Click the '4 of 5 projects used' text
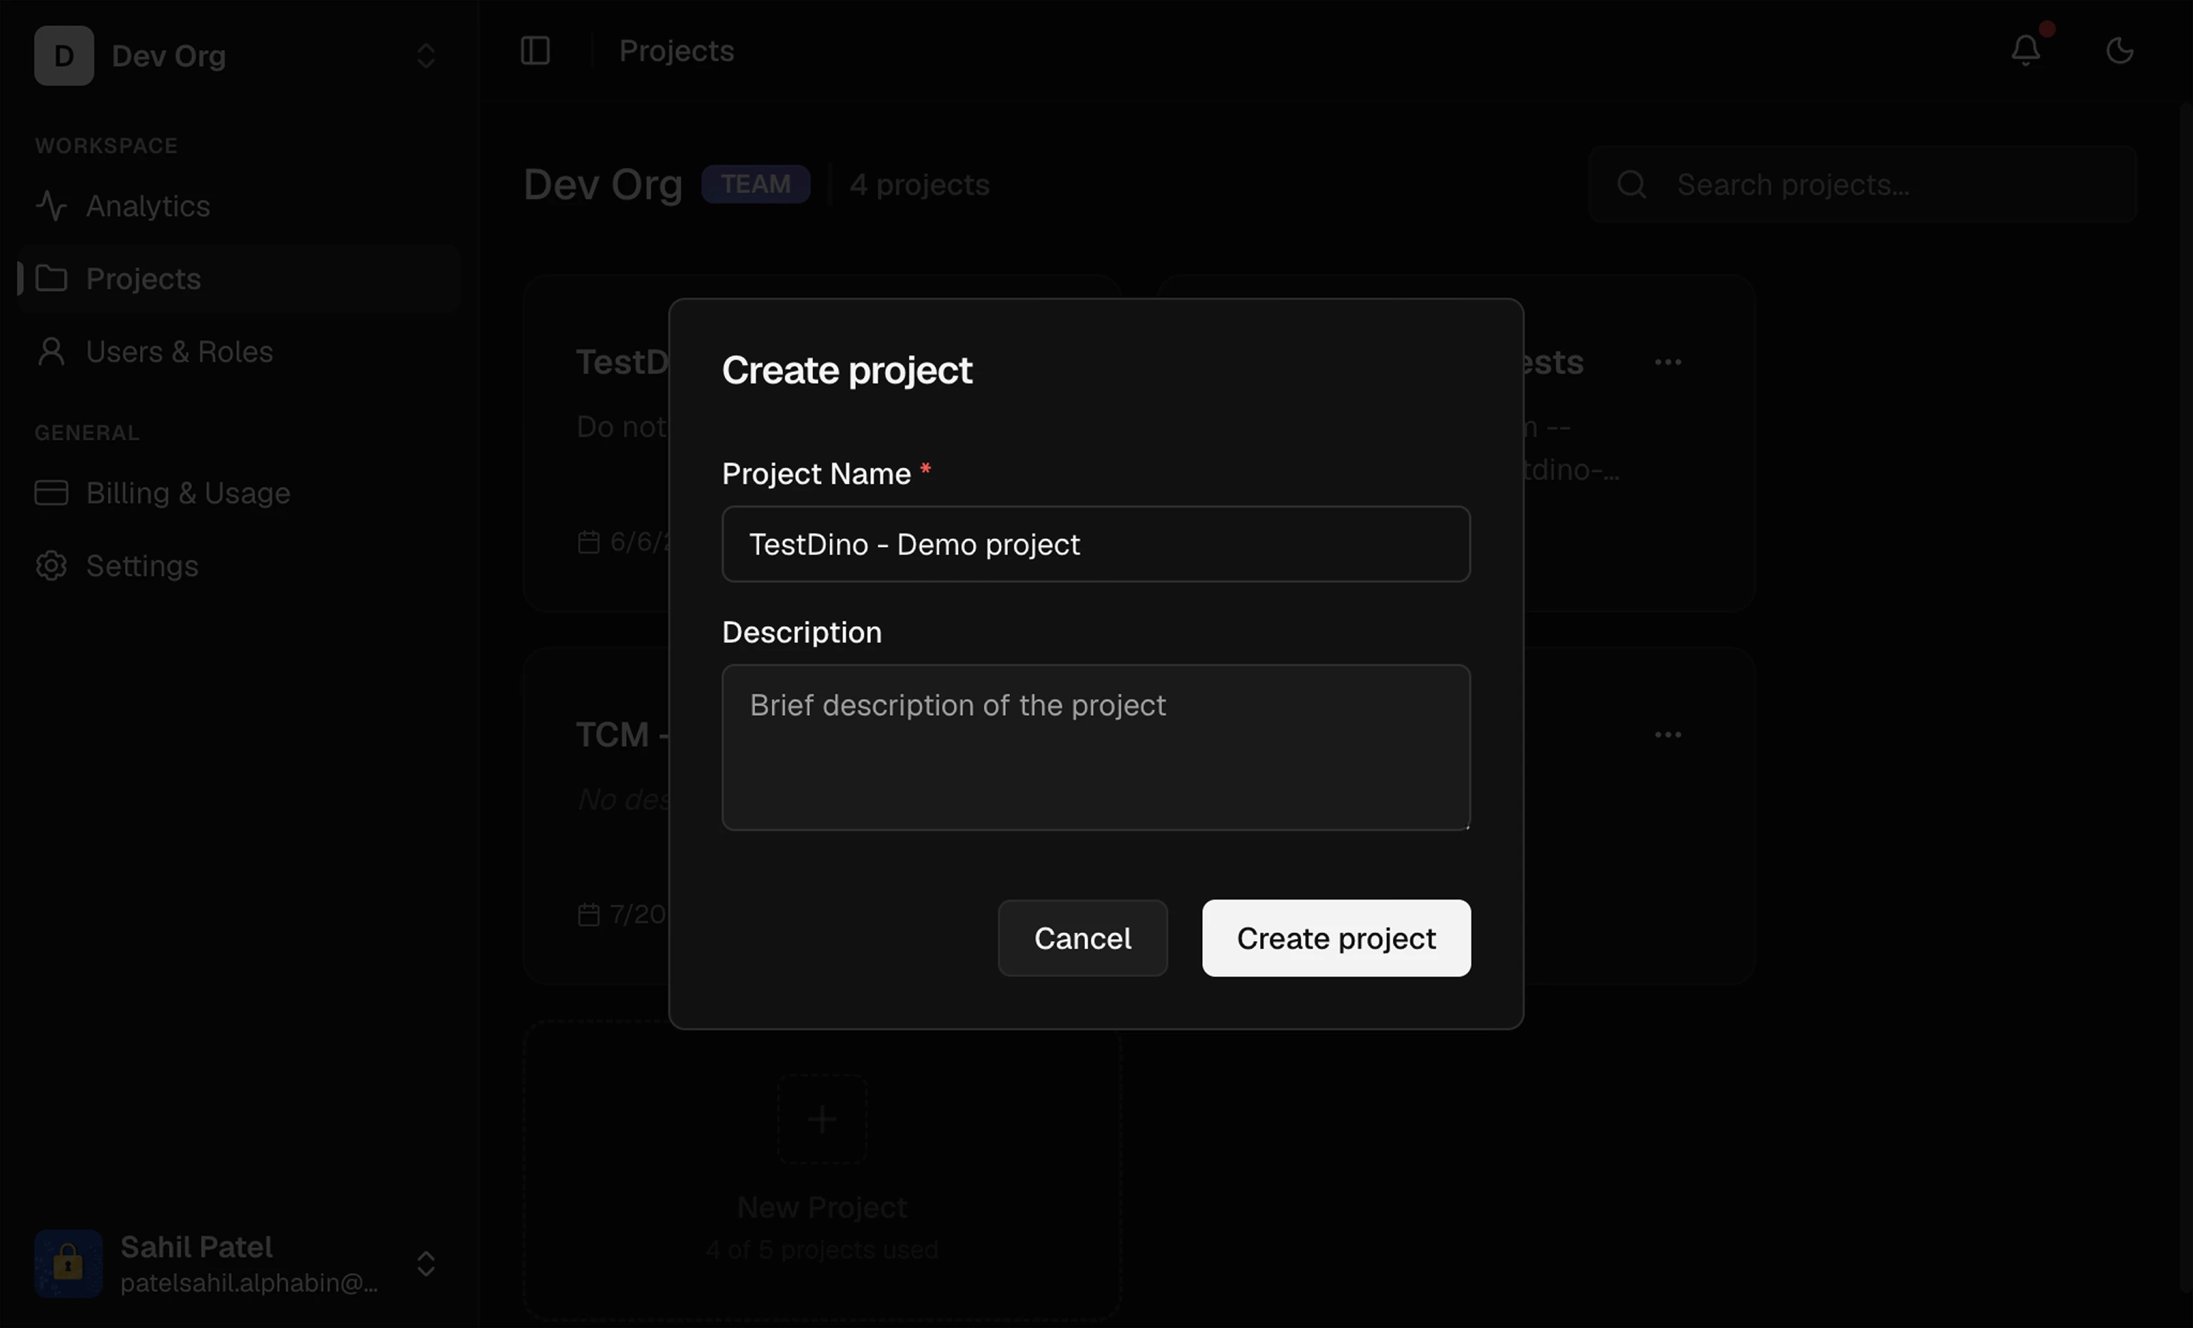 (x=822, y=1249)
